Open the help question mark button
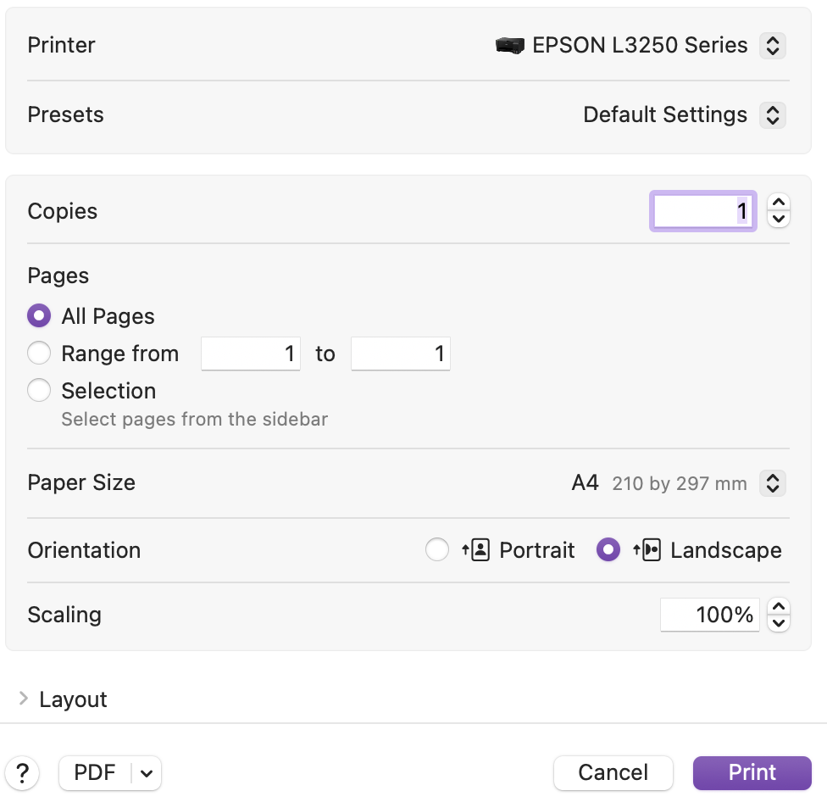This screenshot has width=827, height=802. click(23, 773)
